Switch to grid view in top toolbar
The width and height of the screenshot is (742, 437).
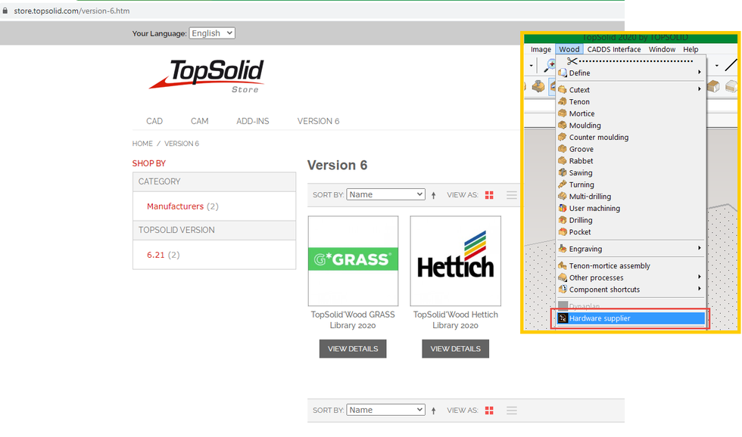pyautogui.click(x=489, y=195)
